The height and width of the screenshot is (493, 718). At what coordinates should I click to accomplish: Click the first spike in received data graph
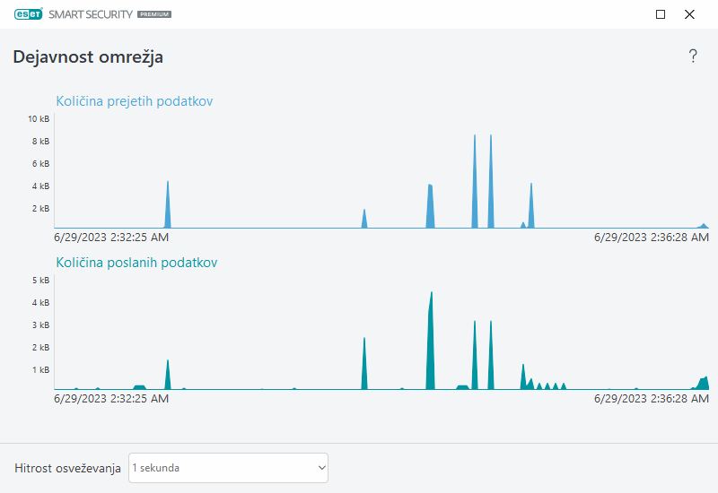point(168,206)
